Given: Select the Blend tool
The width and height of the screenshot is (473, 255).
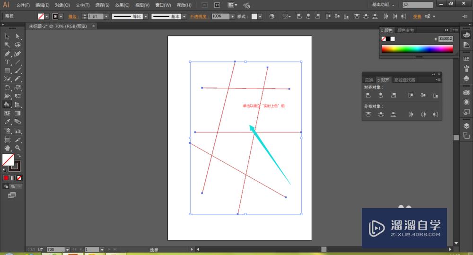Looking at the screenshot, I should point(18,122).
